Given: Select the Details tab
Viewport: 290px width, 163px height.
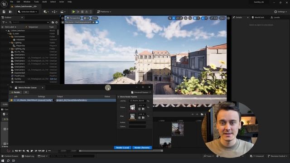Looking at the screenshot, I should click(237, 17).
